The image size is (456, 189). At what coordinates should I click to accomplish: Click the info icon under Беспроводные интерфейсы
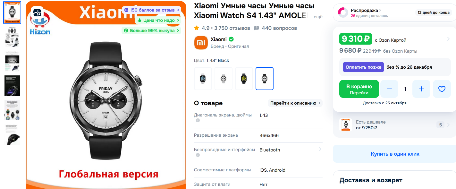[x=198, y=155]
